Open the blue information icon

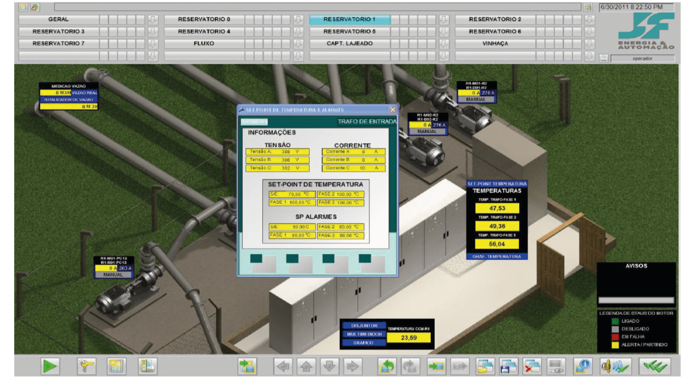(x=583, y=366)
